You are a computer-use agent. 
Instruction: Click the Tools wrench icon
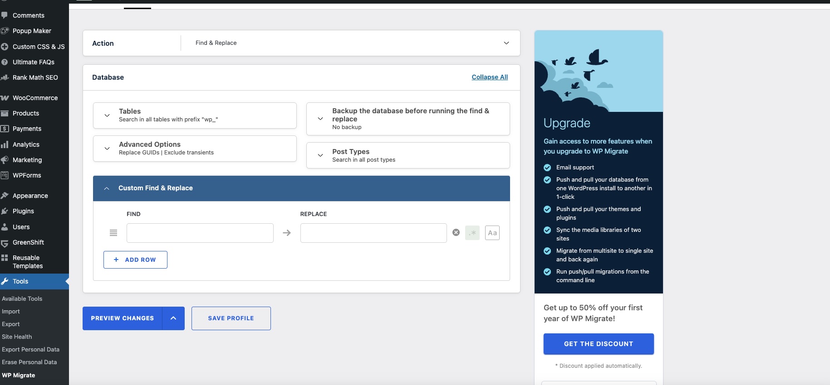pyautogui.click(x=5, y=281)
